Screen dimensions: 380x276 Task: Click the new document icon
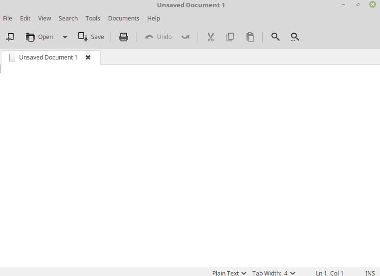coord(10,37)
